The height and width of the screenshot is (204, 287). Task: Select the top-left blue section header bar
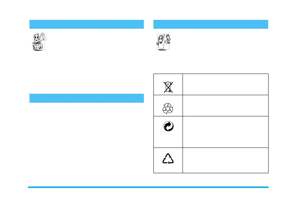(x=86, y=24)
